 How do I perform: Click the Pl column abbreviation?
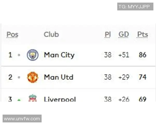(108, 34)
